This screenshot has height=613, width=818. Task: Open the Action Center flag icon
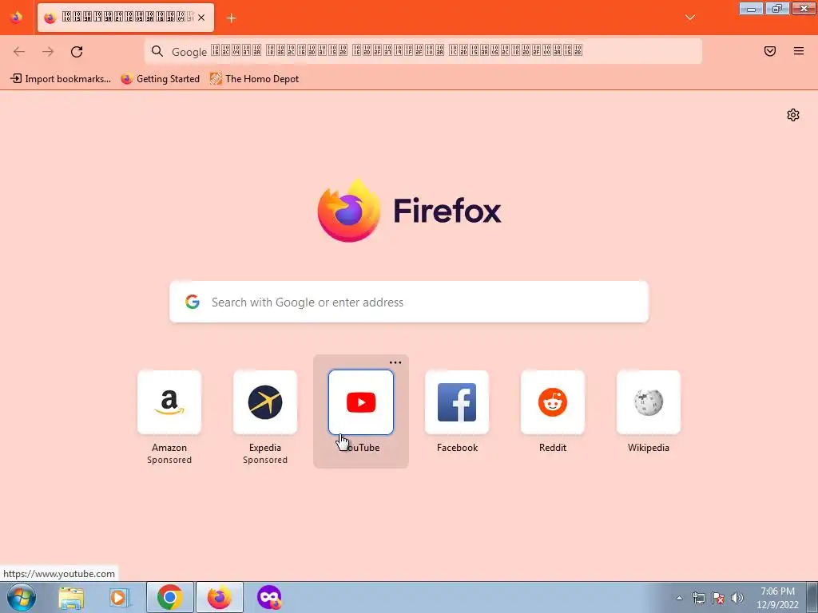718,598
